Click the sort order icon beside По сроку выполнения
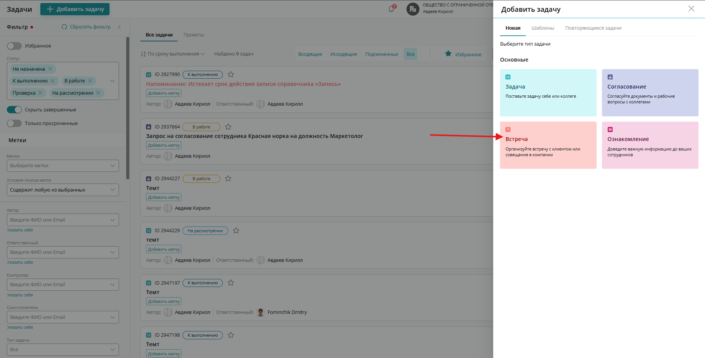The width and height of the screenshot is (705, 358). [143, 54]
